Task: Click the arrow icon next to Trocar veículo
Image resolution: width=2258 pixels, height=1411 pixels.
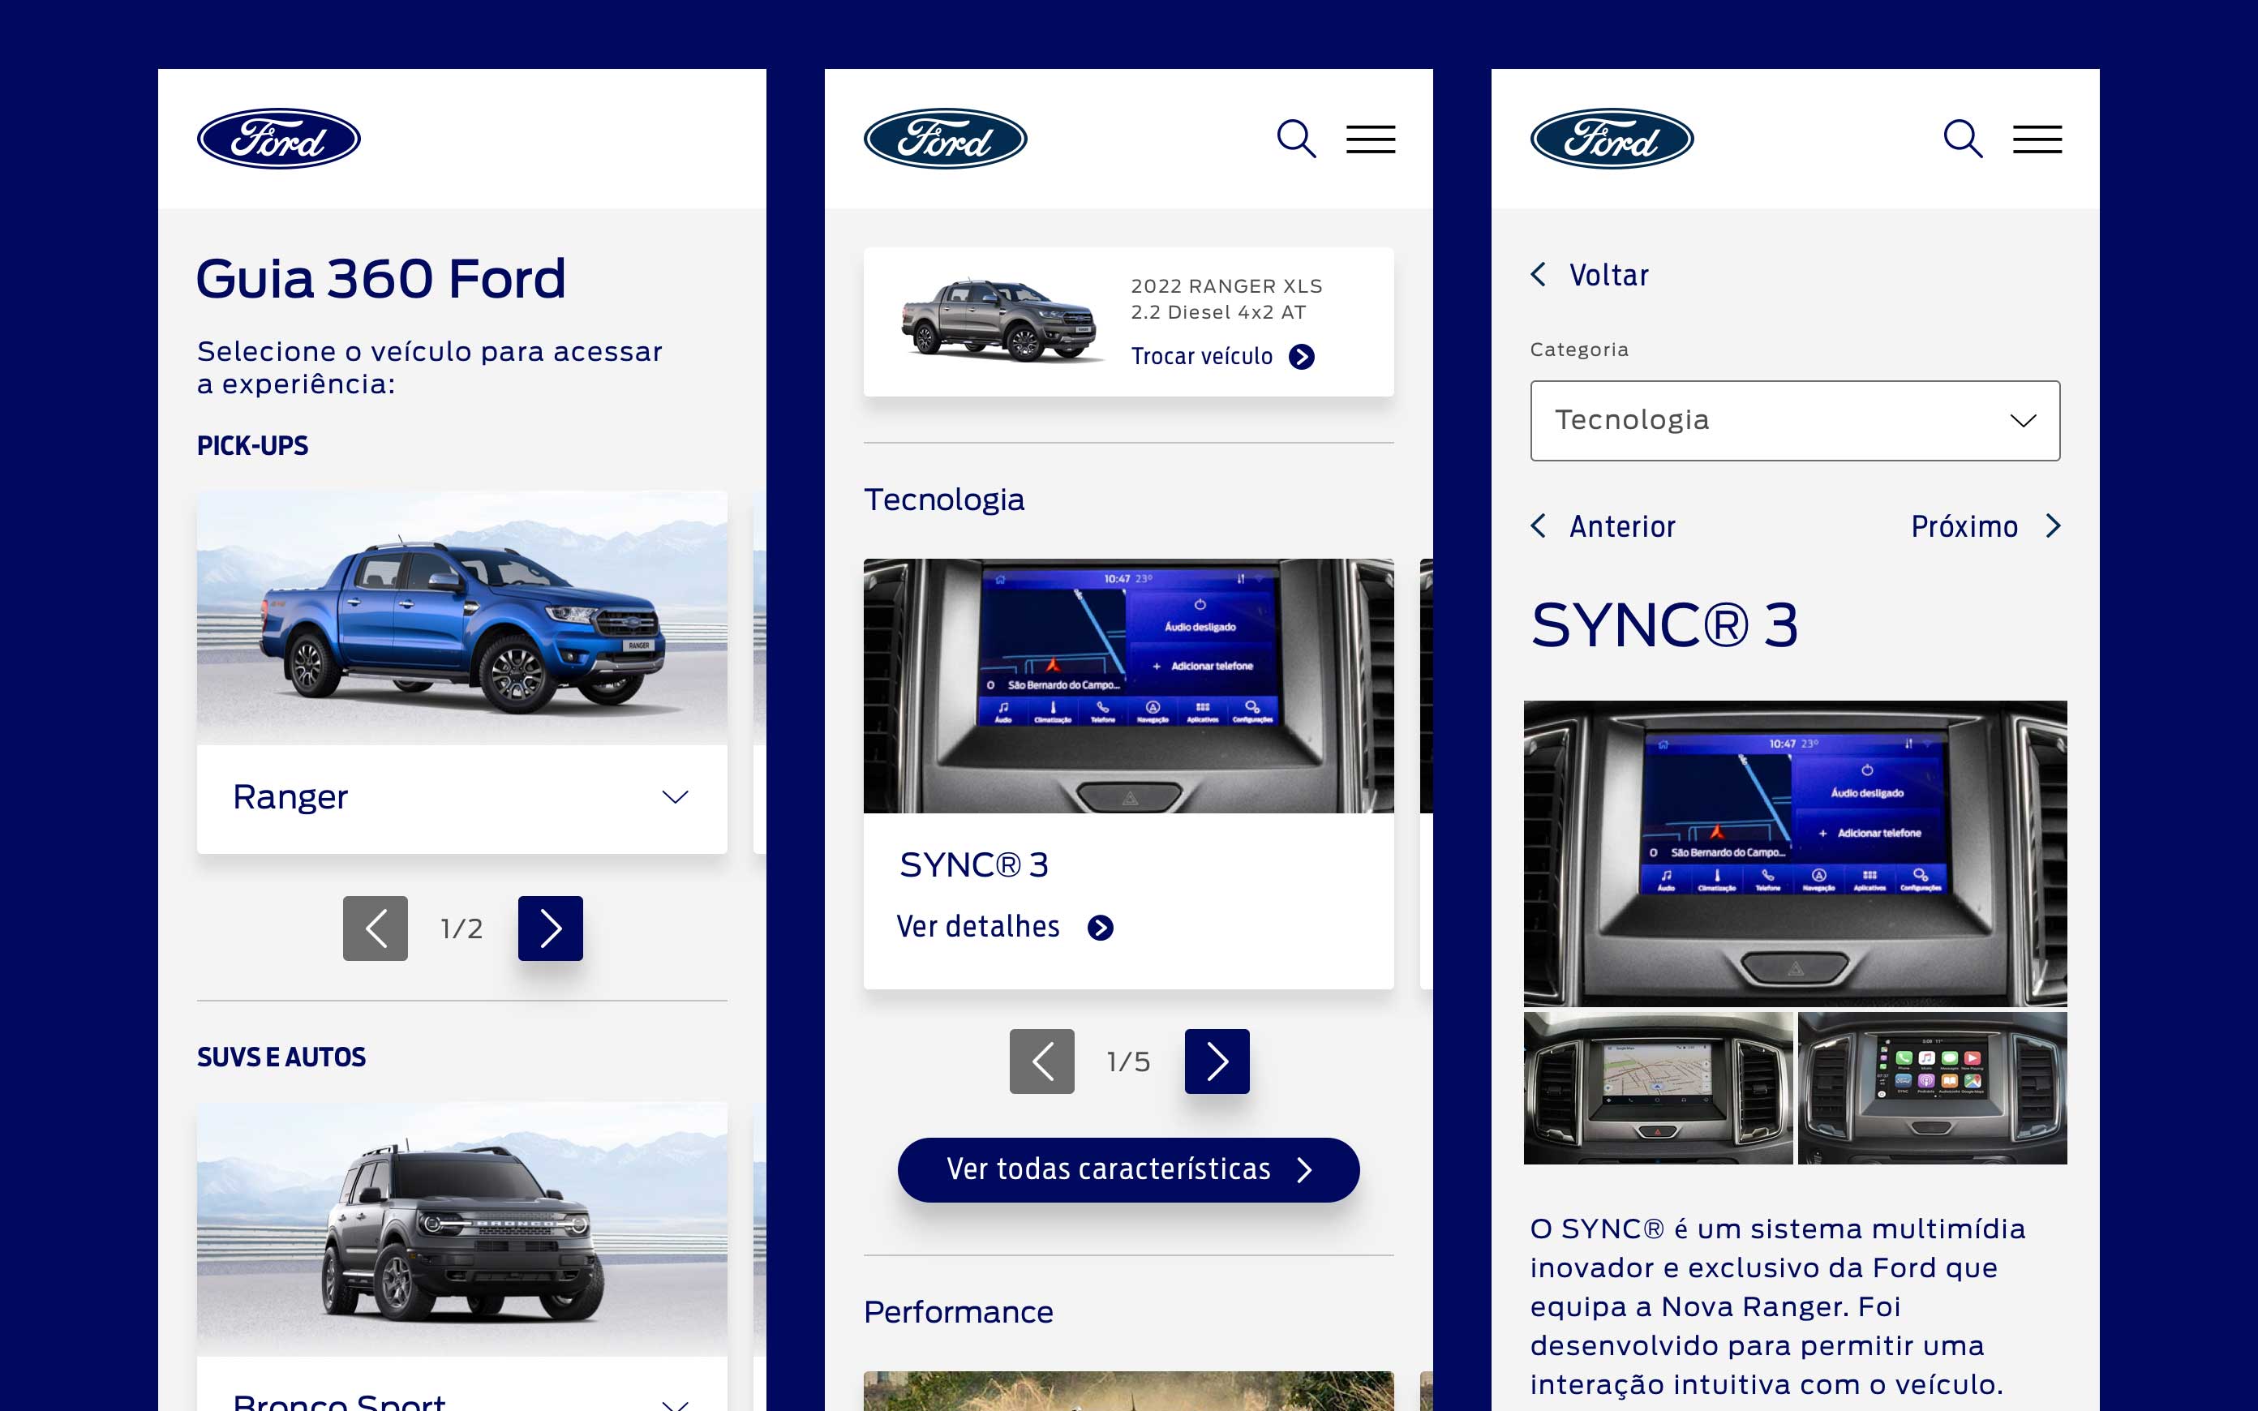Action: coord(1302,357)
